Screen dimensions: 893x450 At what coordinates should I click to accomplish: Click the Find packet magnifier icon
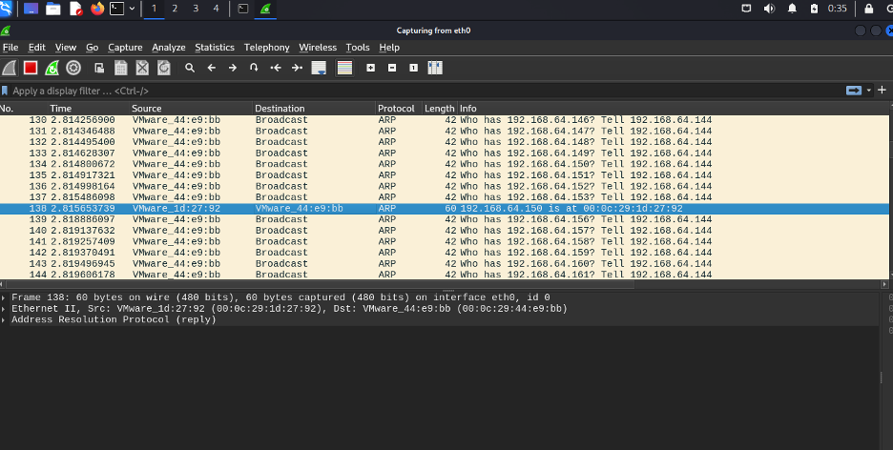(x=190, y=68)
